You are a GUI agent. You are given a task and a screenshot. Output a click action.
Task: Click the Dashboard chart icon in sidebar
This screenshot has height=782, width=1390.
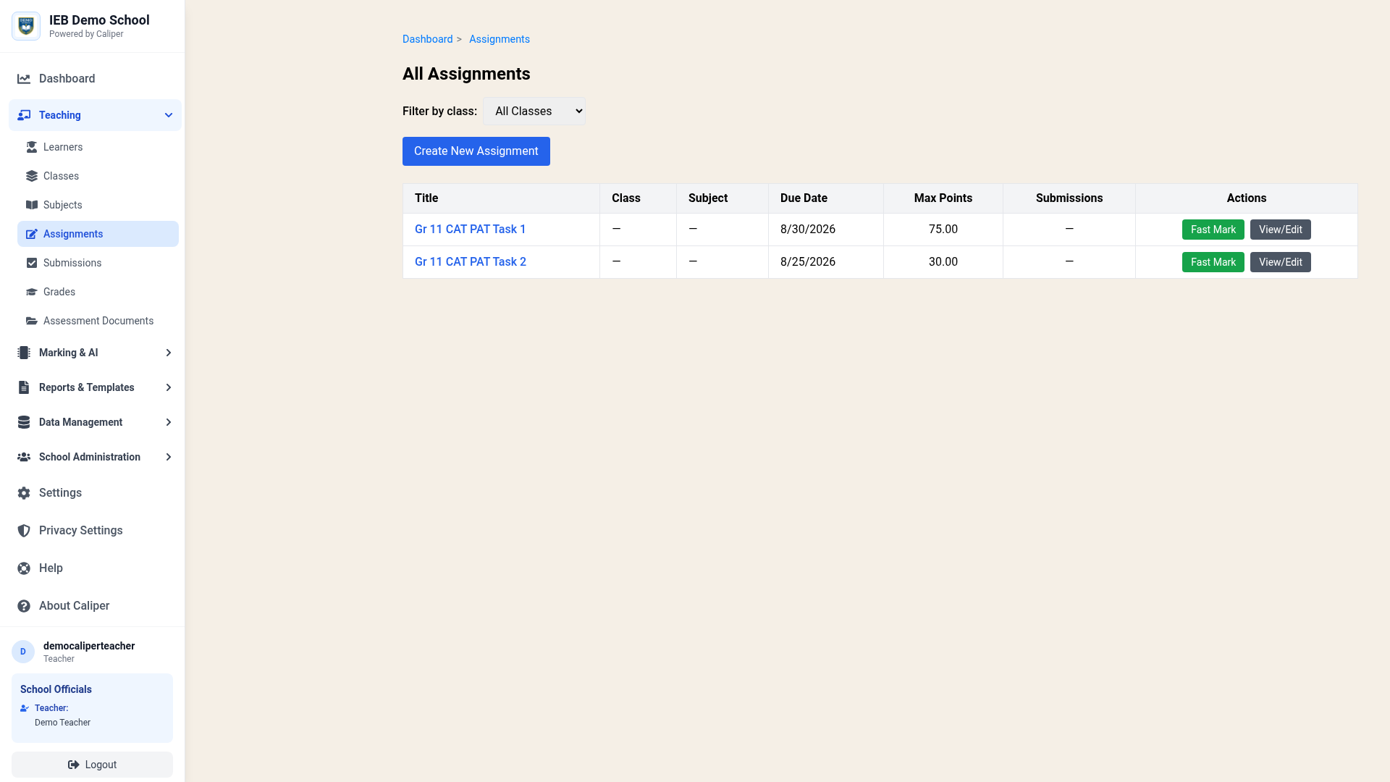pyautogui.click(x=24, y=79)
